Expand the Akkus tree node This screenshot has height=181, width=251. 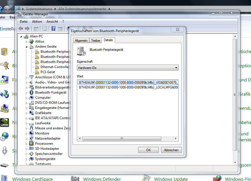coord(26,41)
